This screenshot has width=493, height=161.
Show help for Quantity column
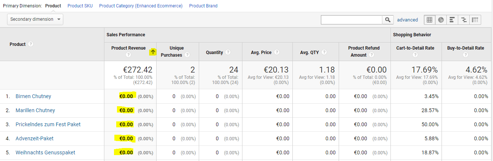[x=228, y=53]
